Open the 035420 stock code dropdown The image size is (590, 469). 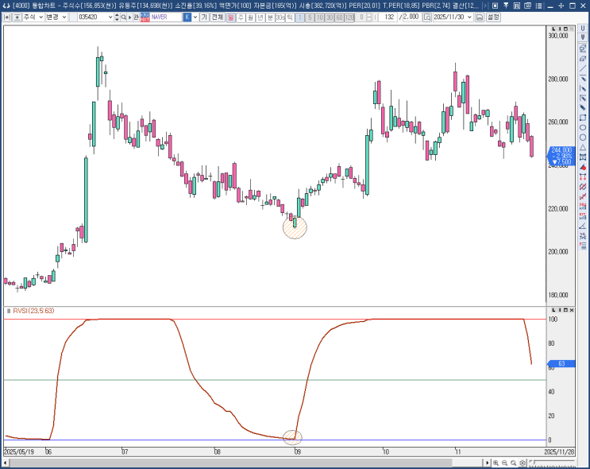(110, 17)
